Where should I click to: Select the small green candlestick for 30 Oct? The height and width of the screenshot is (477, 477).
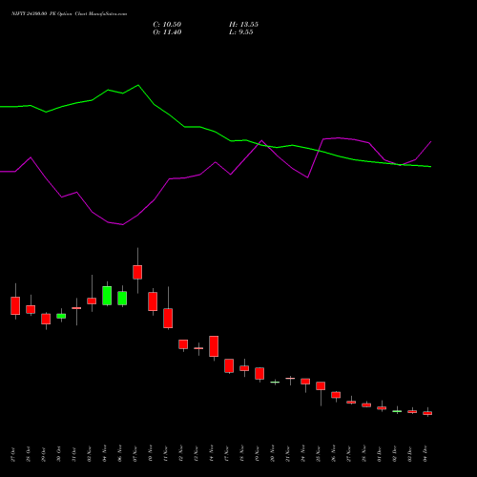pos(61,316)
